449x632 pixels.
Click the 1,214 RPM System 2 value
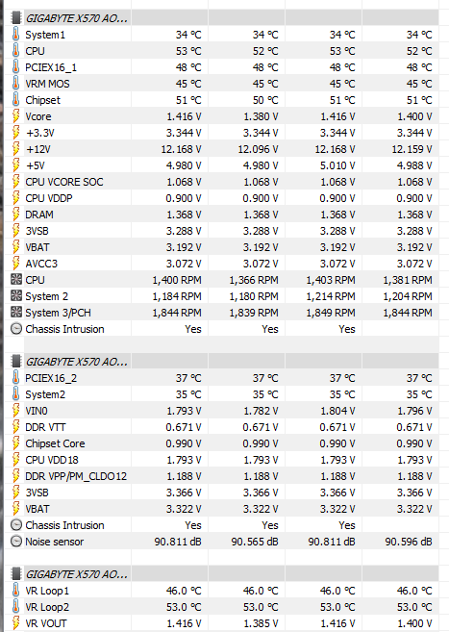(x=331, y=296)
